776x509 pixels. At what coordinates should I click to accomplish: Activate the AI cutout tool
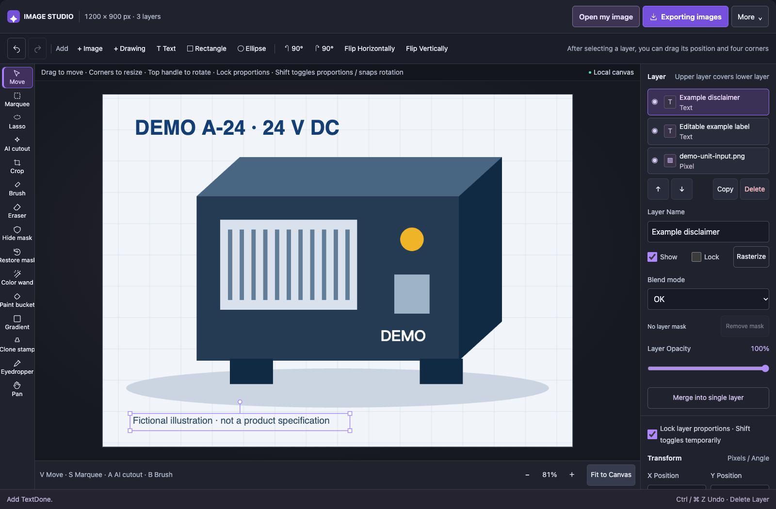tap(17, 144)
